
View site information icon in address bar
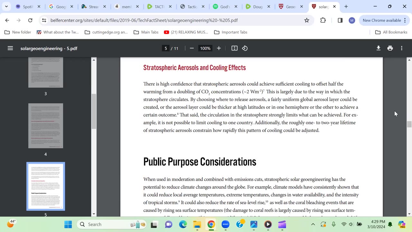[44, 20]
